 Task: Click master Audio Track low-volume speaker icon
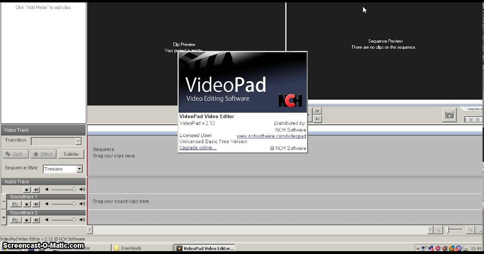point(47,189)
